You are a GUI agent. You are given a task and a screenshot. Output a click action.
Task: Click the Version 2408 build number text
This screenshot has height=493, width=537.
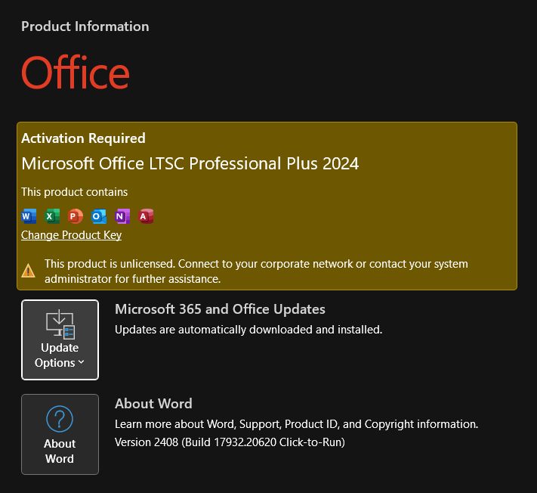[230, 442]
